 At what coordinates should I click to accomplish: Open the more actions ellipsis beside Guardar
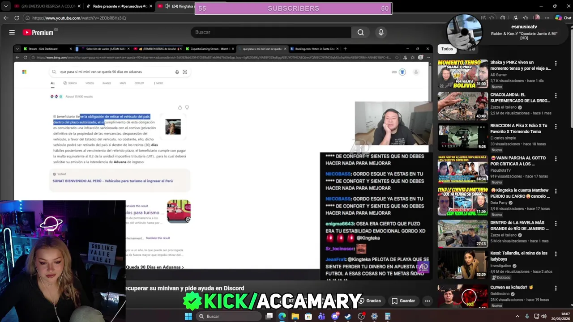point(428,301)
